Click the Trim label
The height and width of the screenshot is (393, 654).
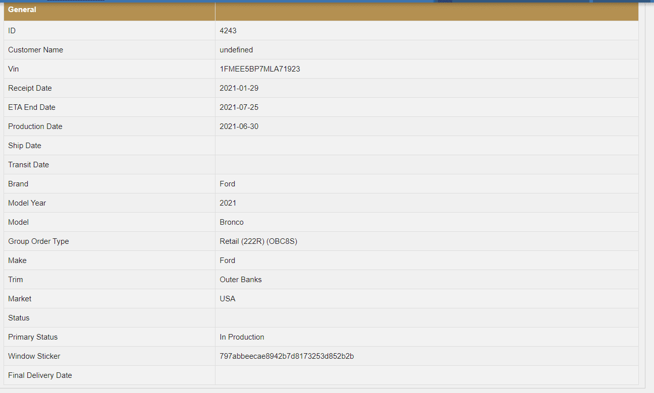[x=16, y=280]
